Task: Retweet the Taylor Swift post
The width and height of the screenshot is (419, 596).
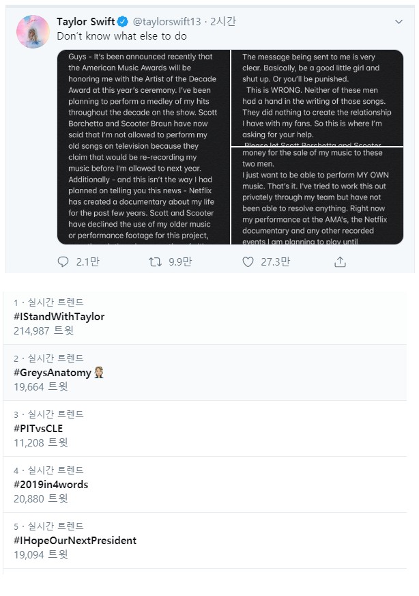Action: coord(155,261)
